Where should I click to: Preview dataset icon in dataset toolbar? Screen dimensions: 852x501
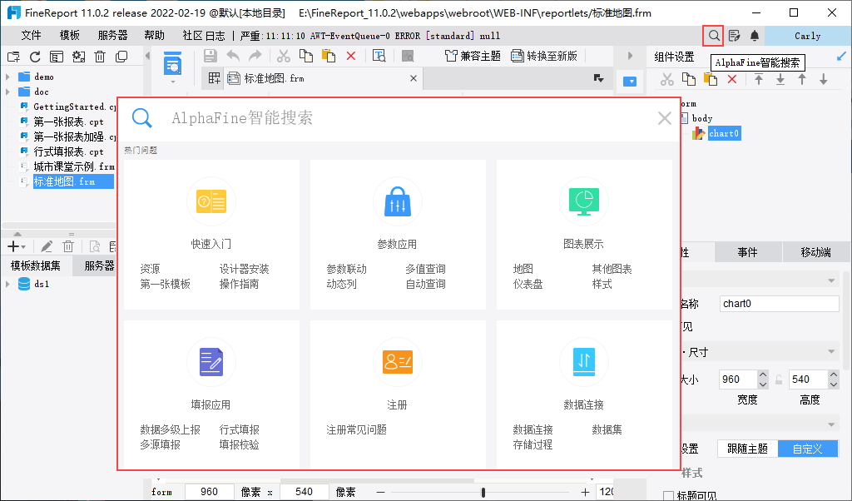click(95, 246)
